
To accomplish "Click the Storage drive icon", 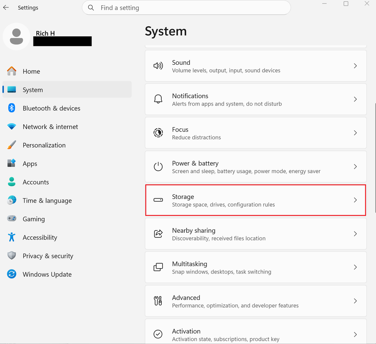I will [158, 200].
